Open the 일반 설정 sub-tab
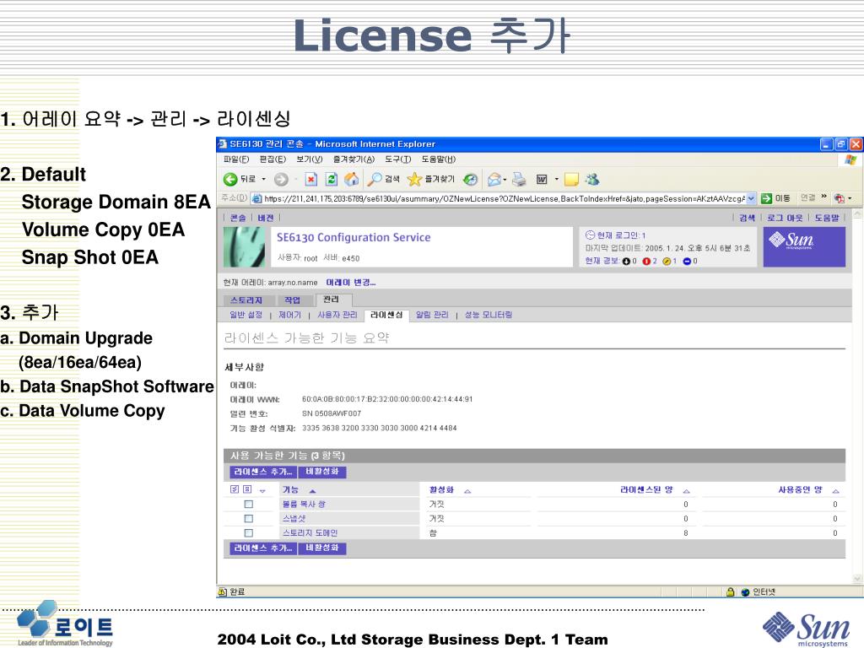The height and width of the screenshot is (648, 864). point(246,315)
